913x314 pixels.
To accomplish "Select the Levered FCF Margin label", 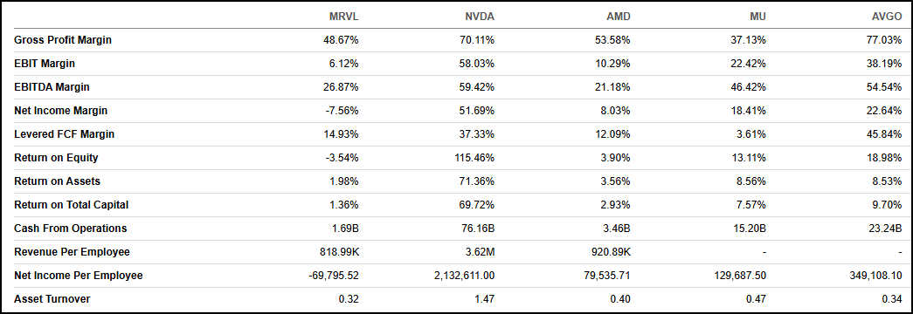I will coord(64,134).
